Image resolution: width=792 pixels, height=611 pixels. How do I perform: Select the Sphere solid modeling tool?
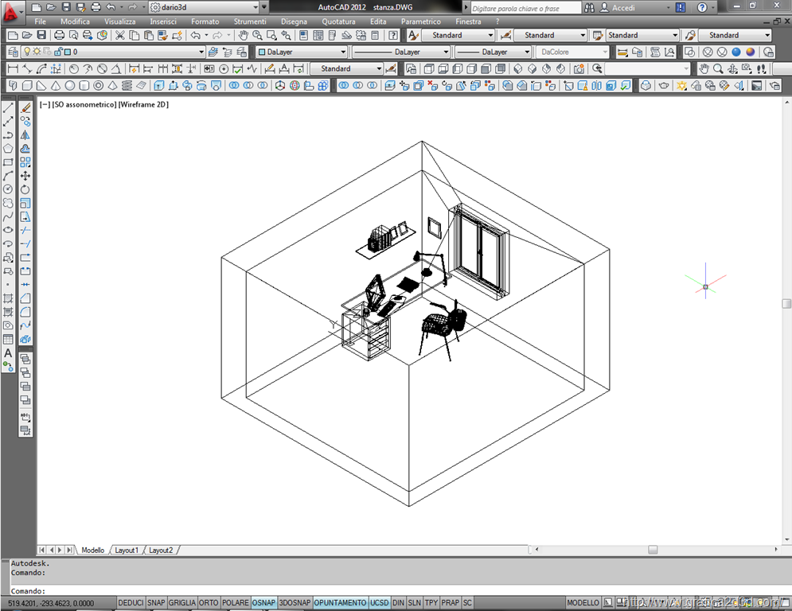(70, 86)
